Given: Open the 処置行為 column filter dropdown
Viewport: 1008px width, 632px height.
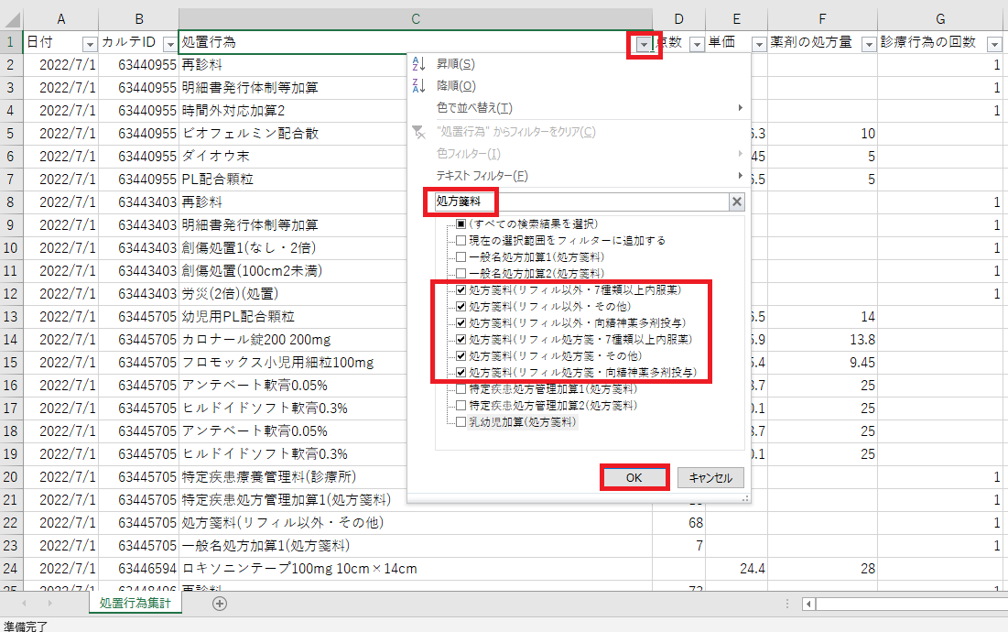Looking at the screenshot, I should [x=644, y=44].
